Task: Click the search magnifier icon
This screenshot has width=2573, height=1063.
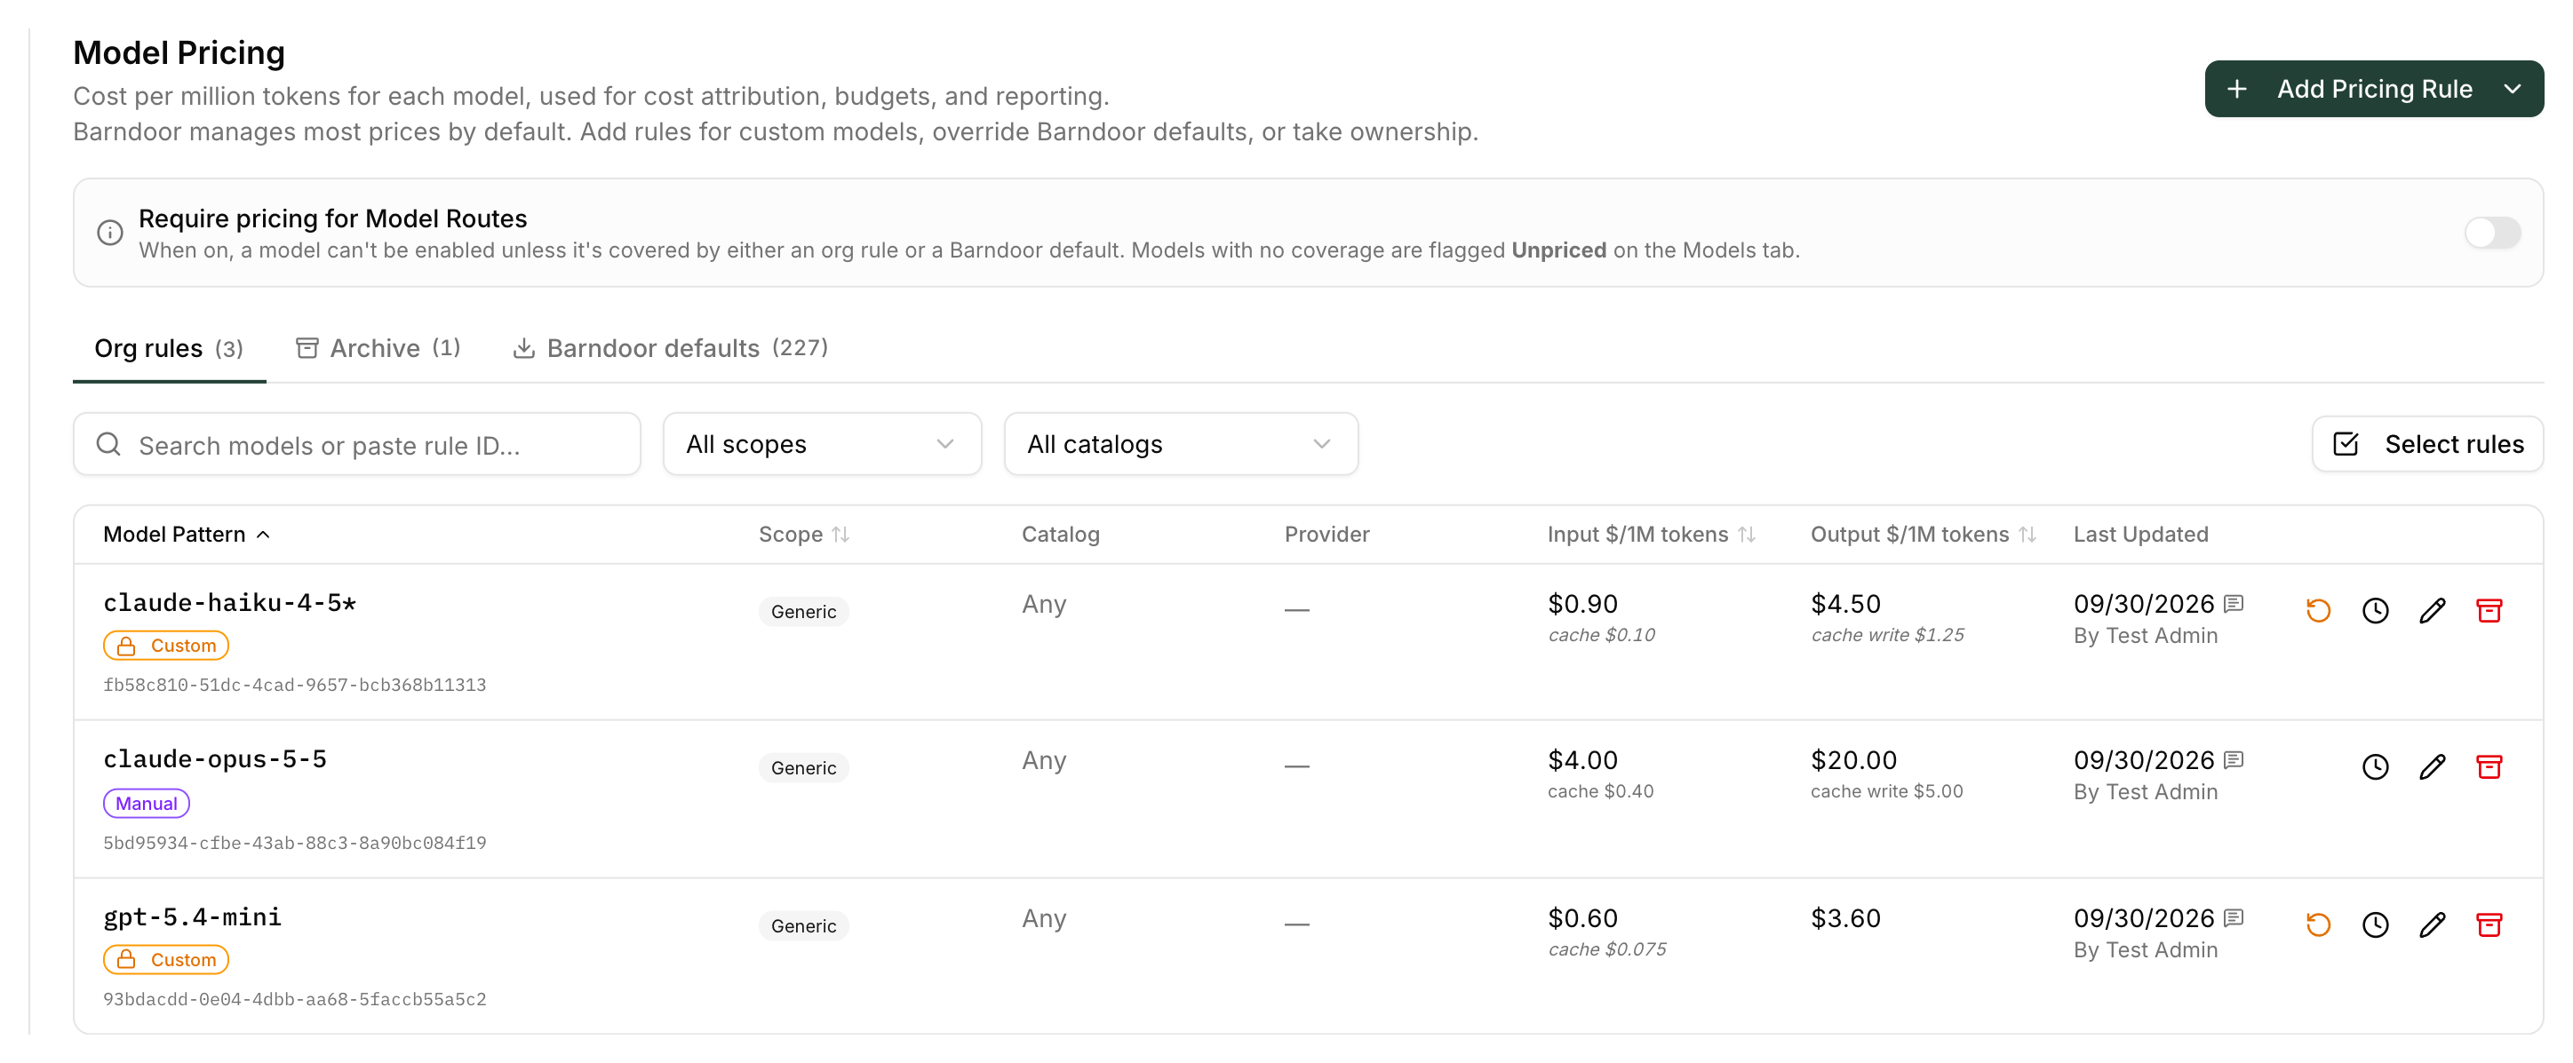Action: pos(108,444)
